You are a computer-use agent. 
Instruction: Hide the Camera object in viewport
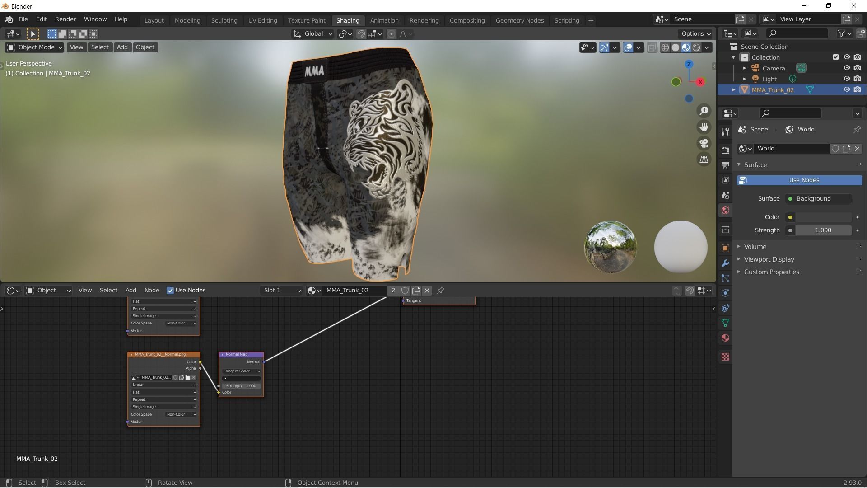[847, 68]
